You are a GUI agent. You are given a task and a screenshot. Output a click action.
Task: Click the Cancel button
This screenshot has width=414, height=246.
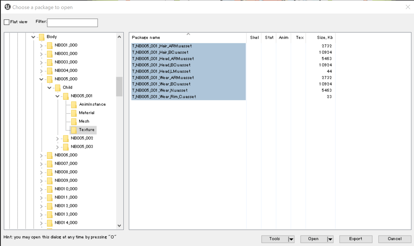395,239
